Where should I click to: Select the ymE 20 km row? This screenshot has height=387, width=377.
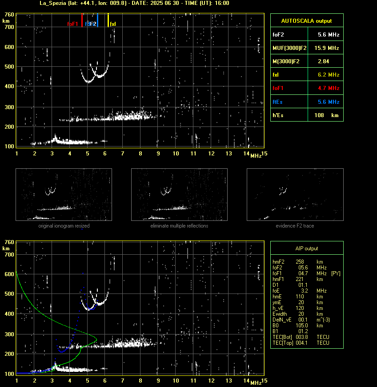point(298,302)
